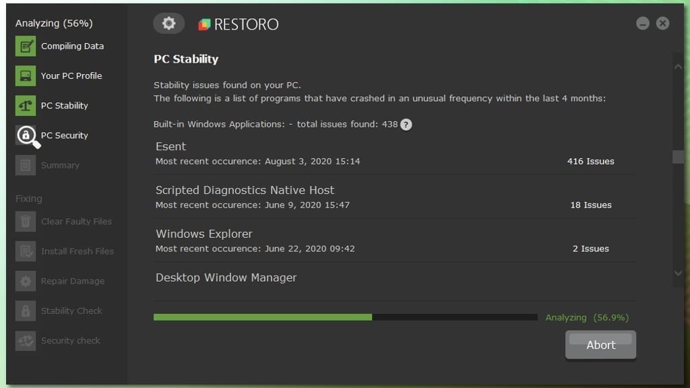Click the Repair Damage gear icon
The width and height of the screenshot is (690, 388).
tap(26, 281)
